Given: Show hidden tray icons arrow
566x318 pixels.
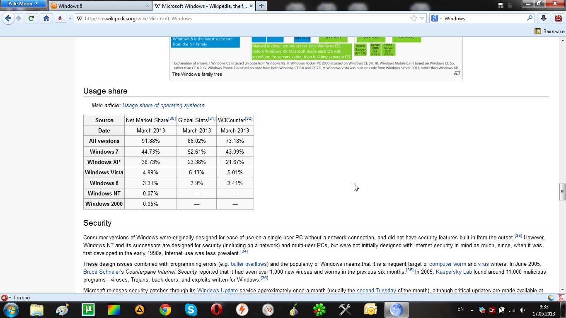Looking at the screenshot, I should (x=472, y=310).
